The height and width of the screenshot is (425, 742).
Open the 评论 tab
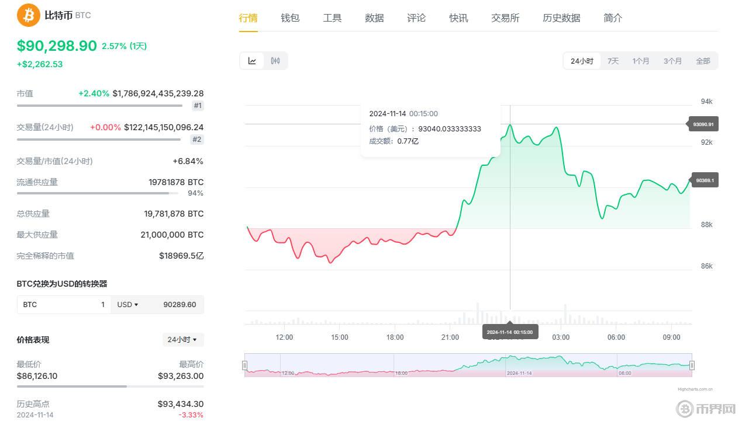click(x=416, y=18)
